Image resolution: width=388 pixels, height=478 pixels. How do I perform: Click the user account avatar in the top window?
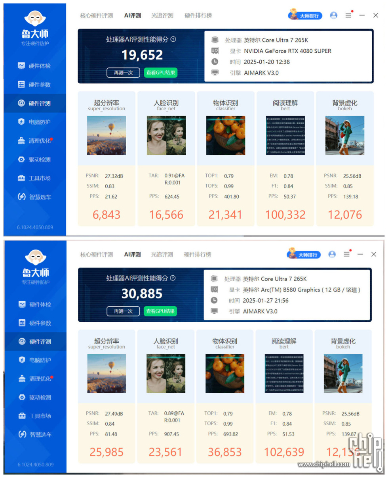pos(334,15)
